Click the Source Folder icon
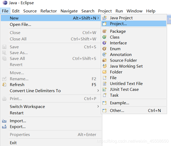 tap(104, 60)
